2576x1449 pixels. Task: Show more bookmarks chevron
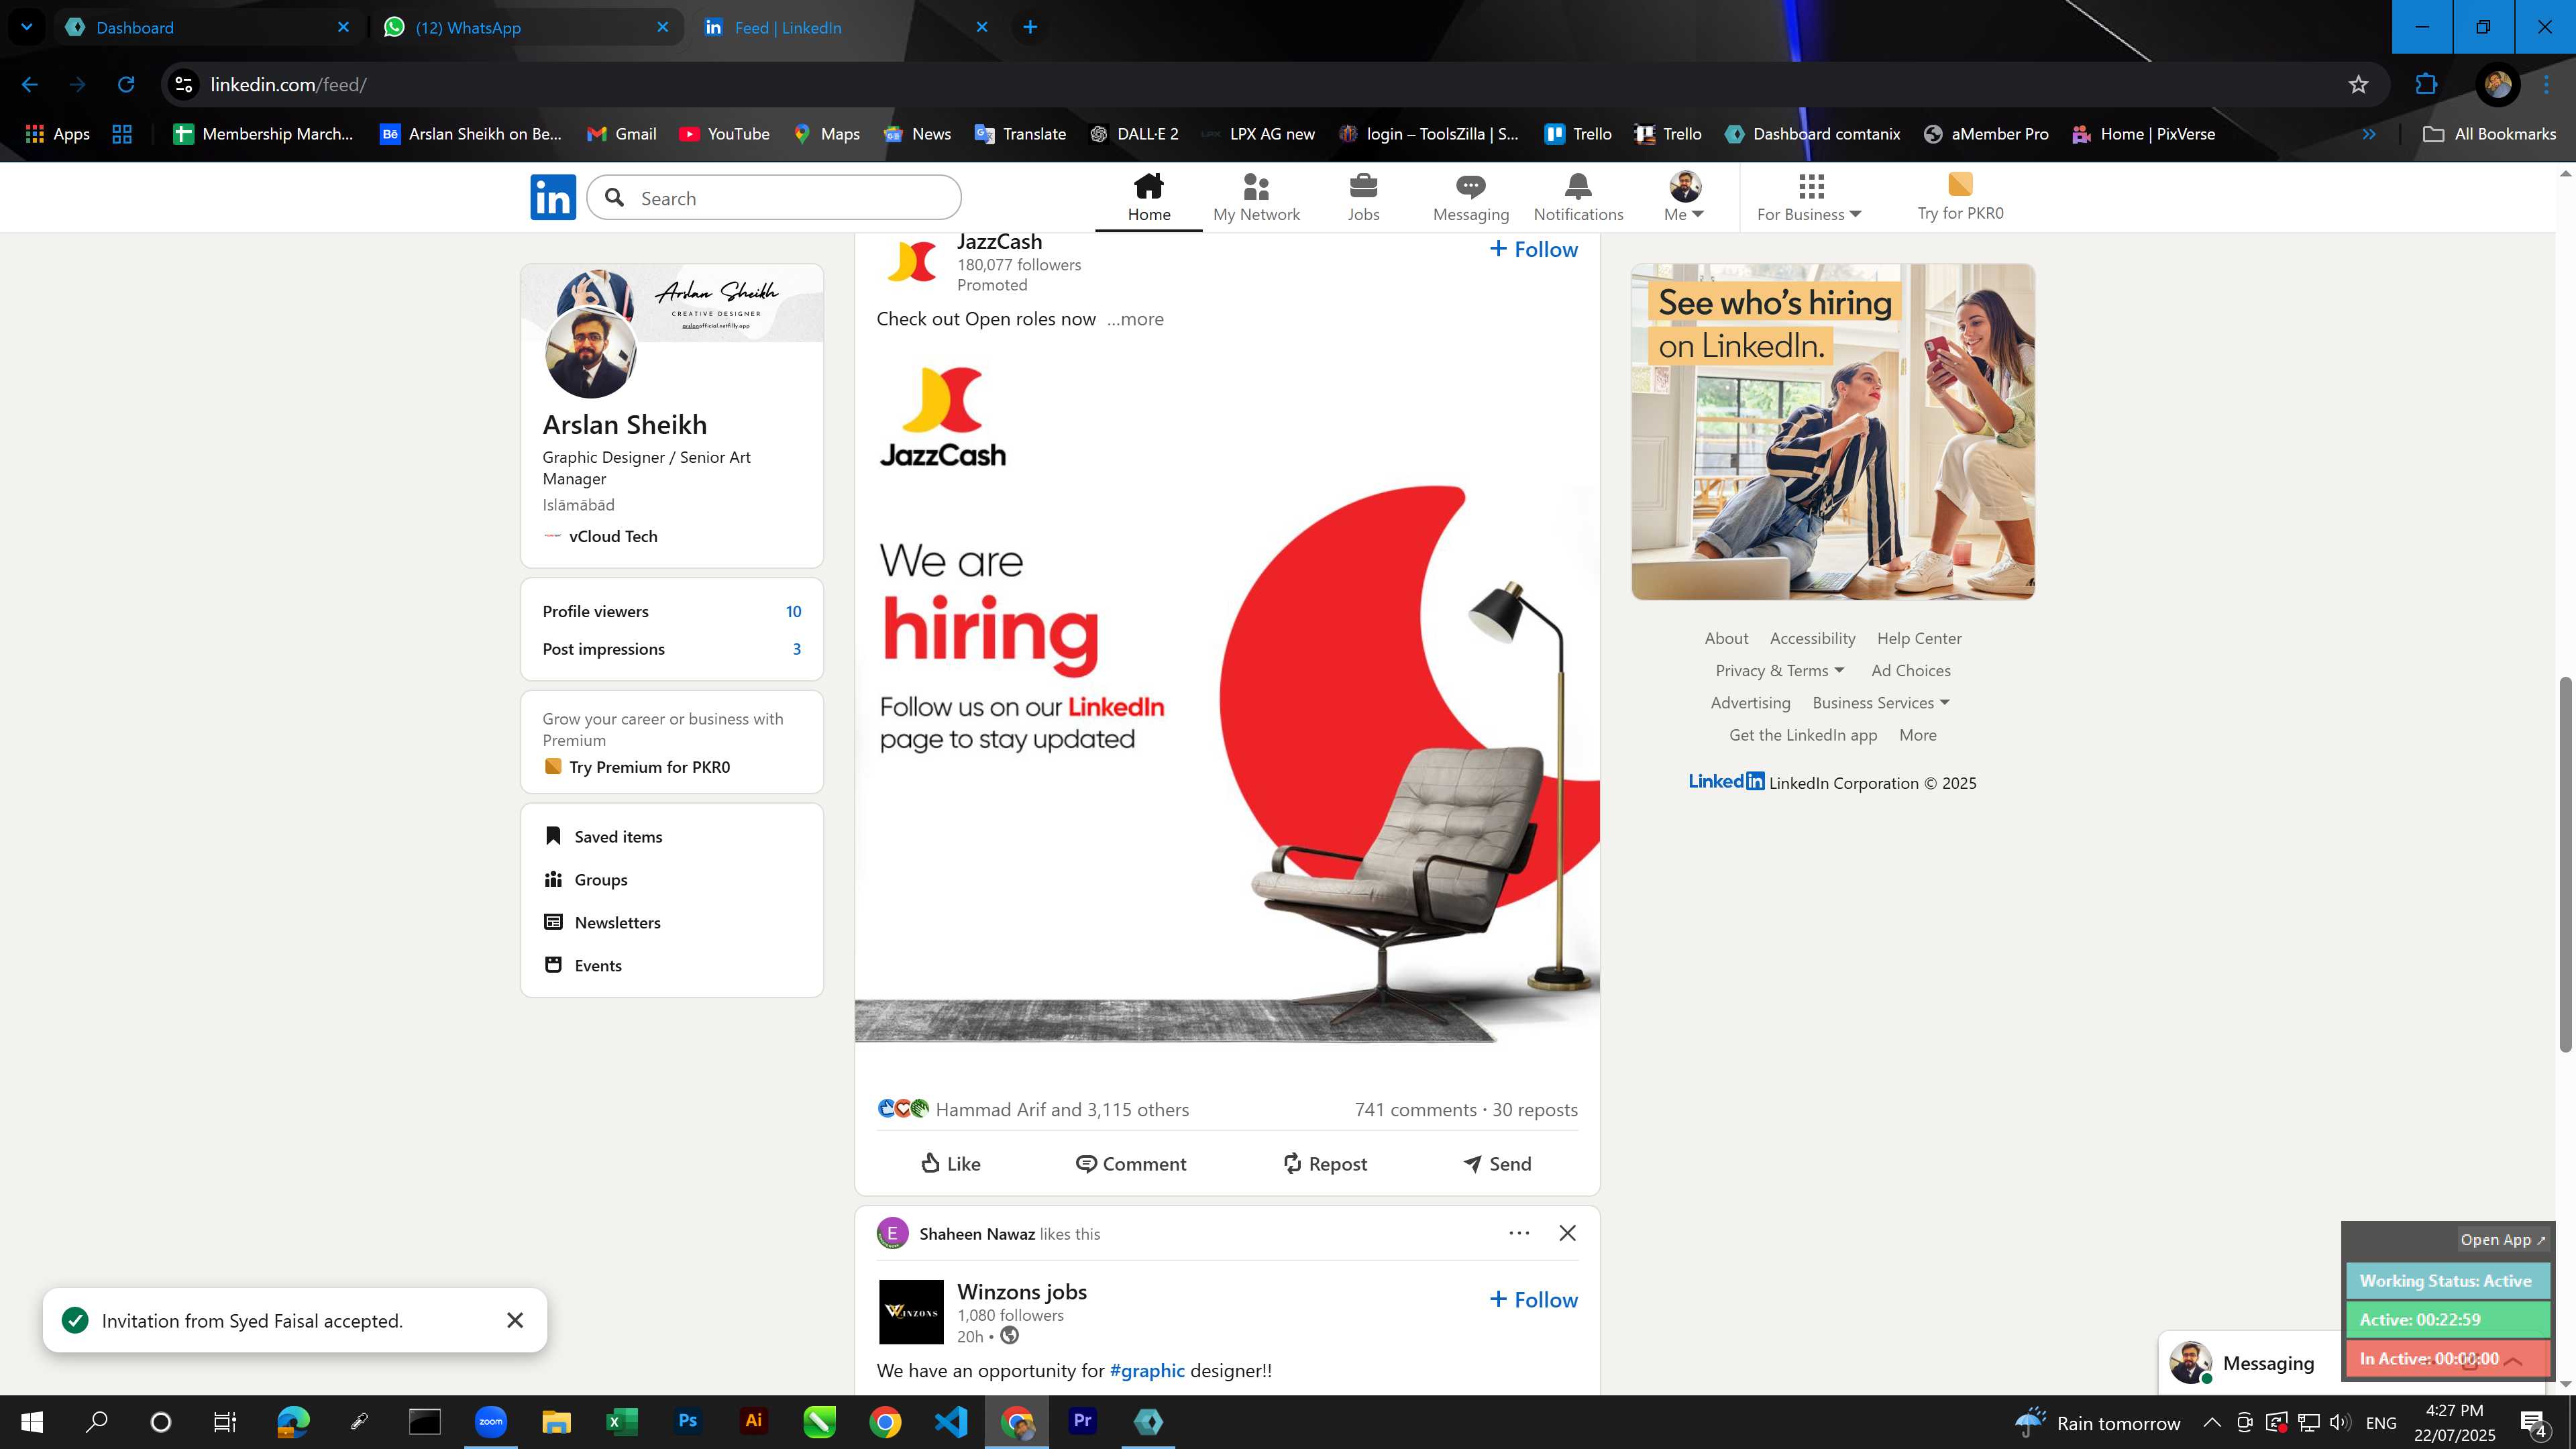(x=2368, y=134)
